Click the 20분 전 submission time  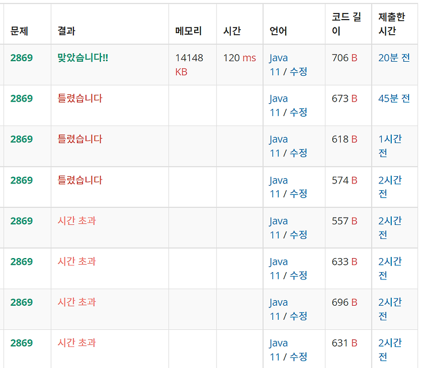[x=394, y=58]
